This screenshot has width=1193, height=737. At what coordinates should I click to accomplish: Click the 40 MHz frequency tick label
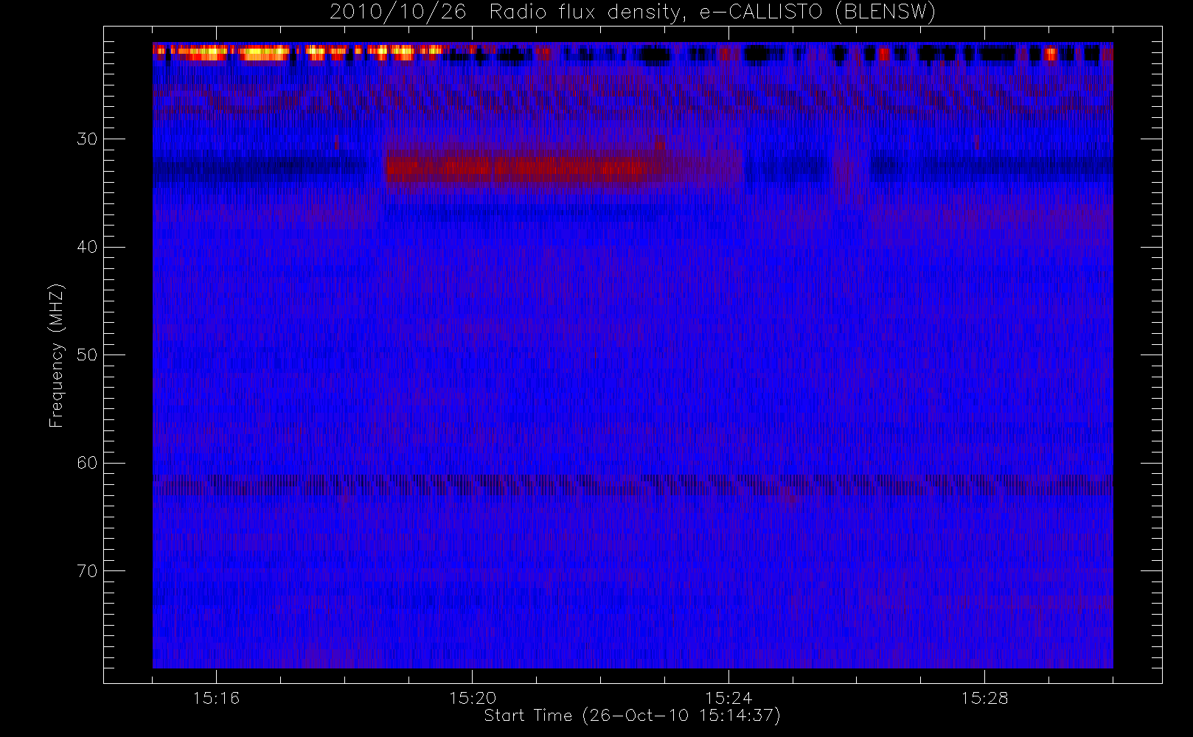[87, 247]
